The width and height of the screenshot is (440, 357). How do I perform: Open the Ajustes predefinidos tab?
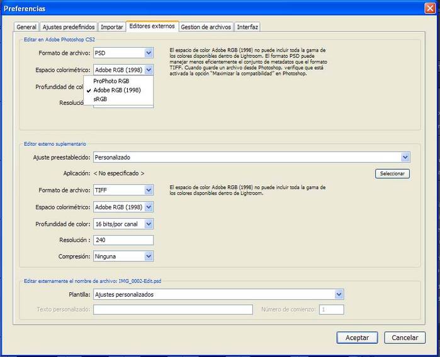coord(69,27)
